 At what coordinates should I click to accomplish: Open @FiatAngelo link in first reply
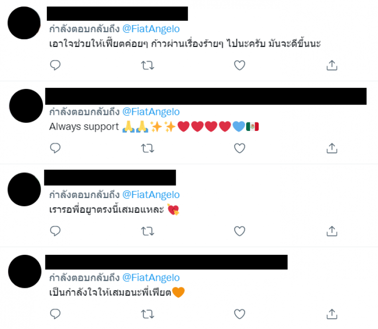[x=151, y=29]
